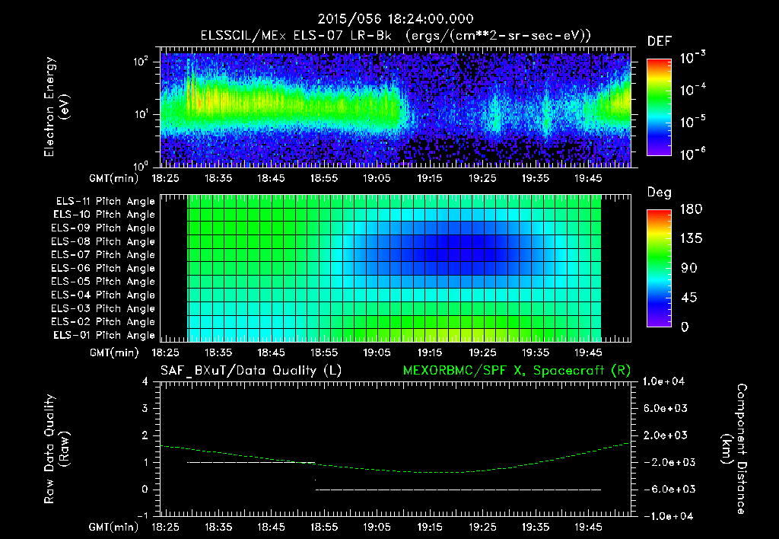Click the '45' degree color bar tick
Screen dimensions: 779x539
point(689,298)
